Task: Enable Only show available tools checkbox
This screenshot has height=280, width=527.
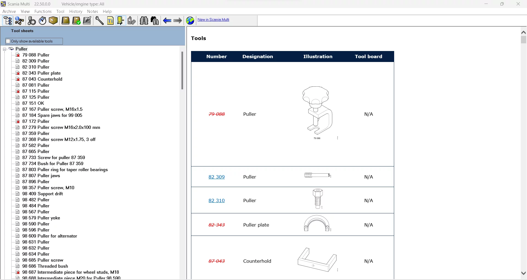Action: coord(8,41)
